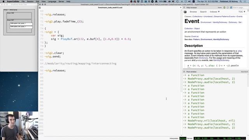This screenshot has height=140, width=249.
Task: Expand the Indexes dropdown
Action: [x=215, y=12]
